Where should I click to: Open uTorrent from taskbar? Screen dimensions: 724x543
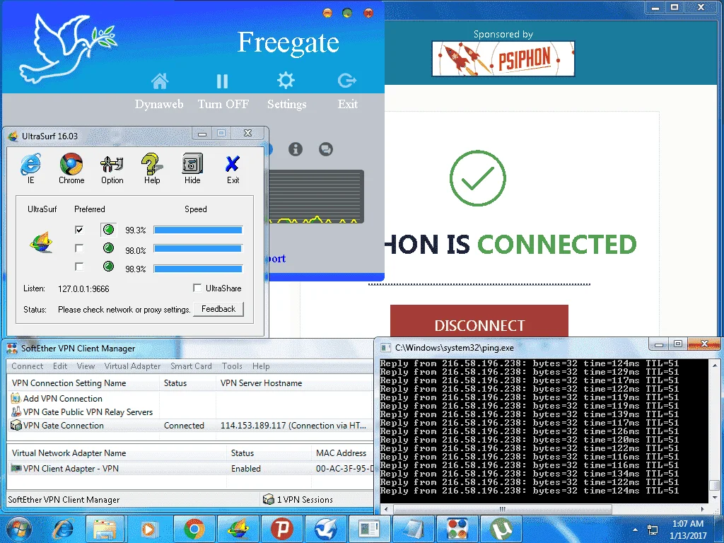coord(501,529)
